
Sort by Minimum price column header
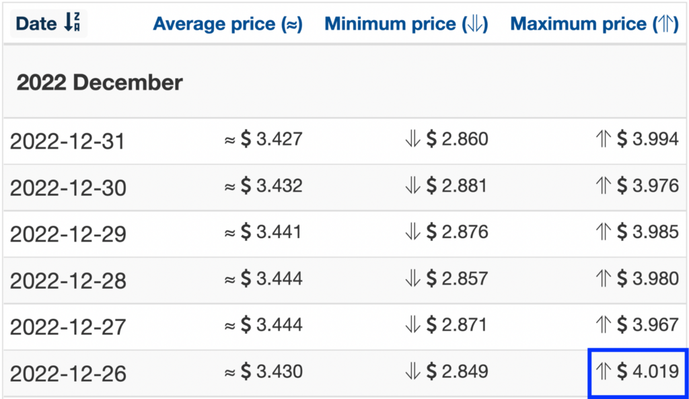pos(406,24)
